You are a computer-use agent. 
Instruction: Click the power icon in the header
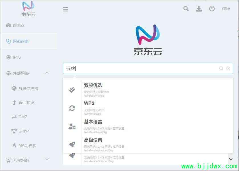tap(212, 9)
